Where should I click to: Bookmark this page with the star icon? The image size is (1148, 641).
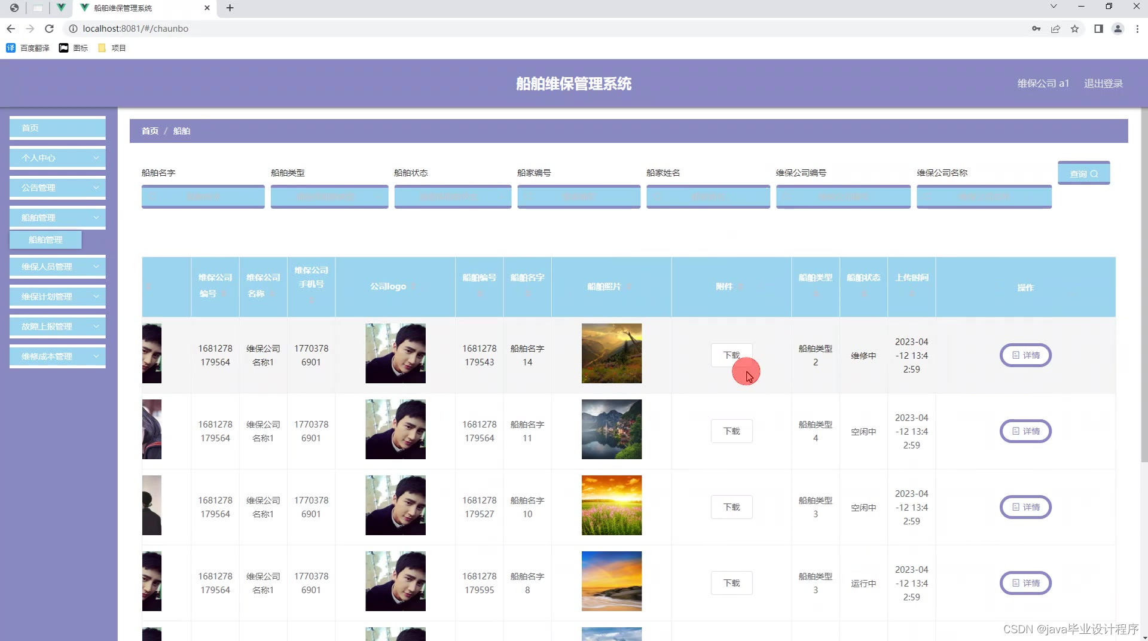1074,28
